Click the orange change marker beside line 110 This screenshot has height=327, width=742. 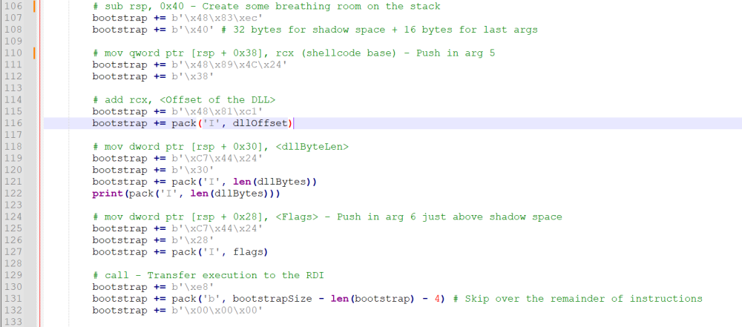34,53
